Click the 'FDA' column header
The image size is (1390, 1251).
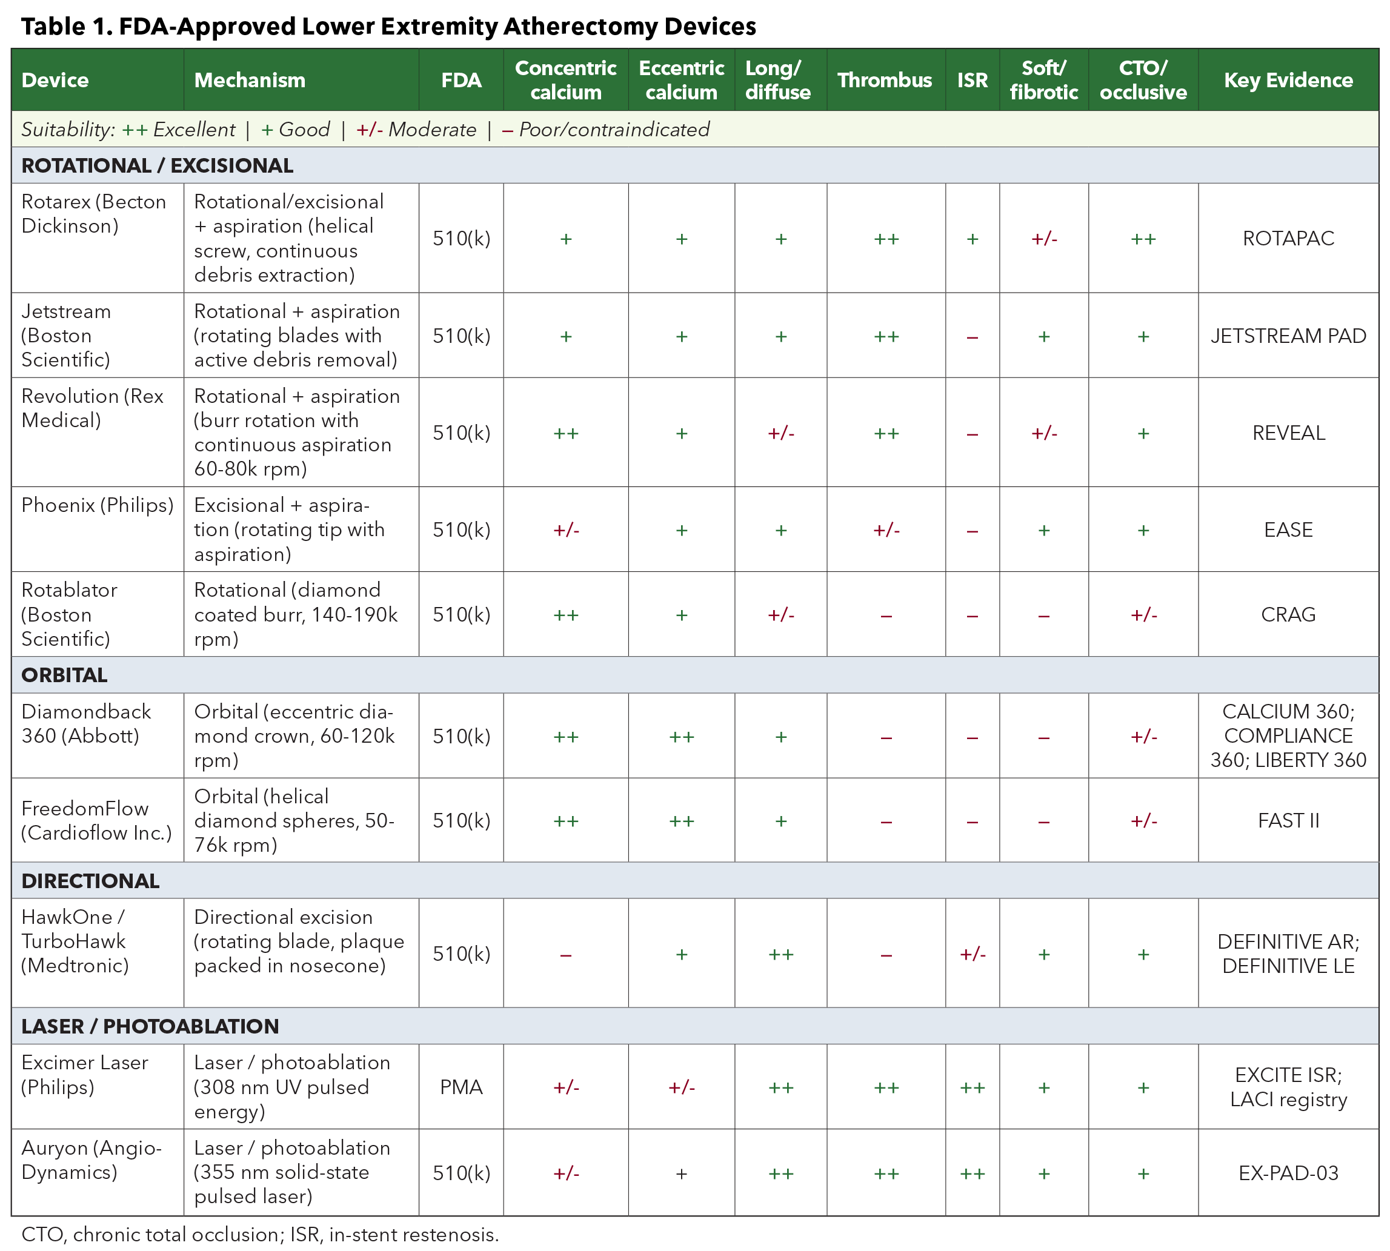click(461, 80)
